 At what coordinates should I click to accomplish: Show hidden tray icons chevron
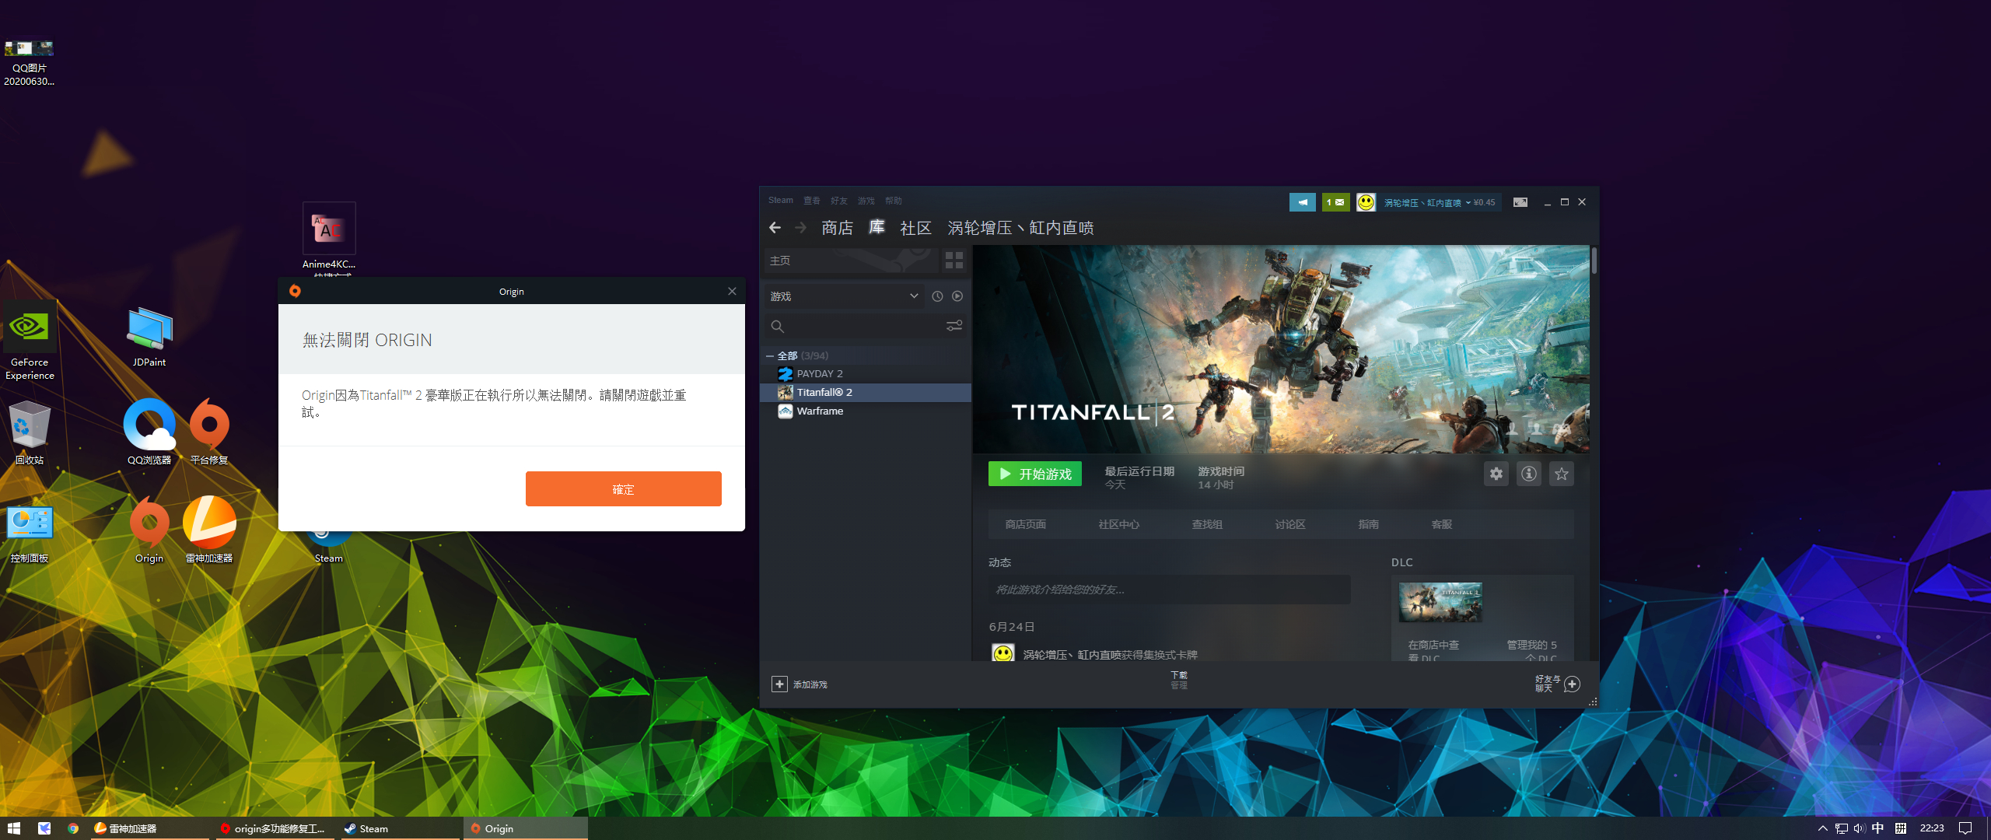(x=1822, y=828)
